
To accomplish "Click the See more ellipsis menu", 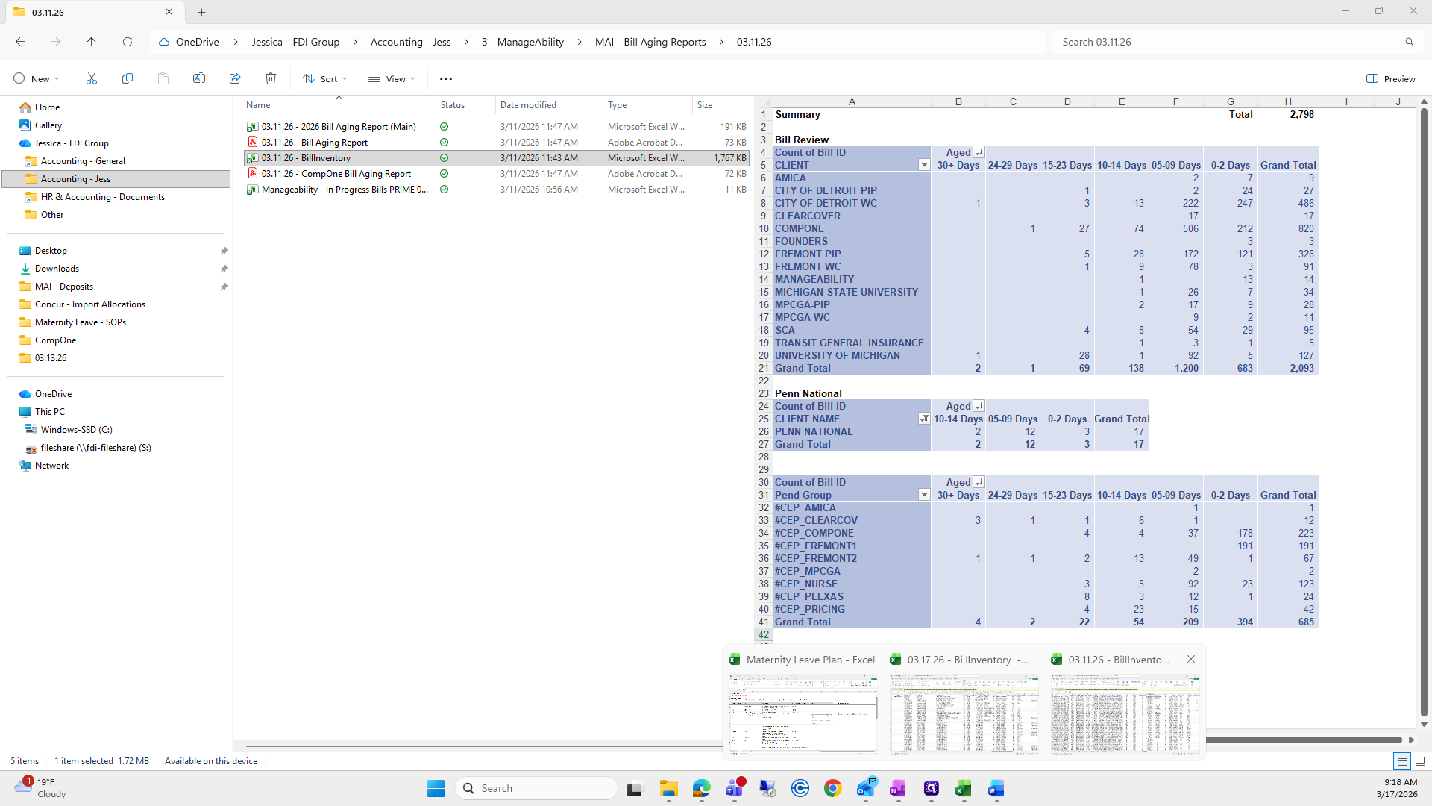I will (x=446, y=78).
